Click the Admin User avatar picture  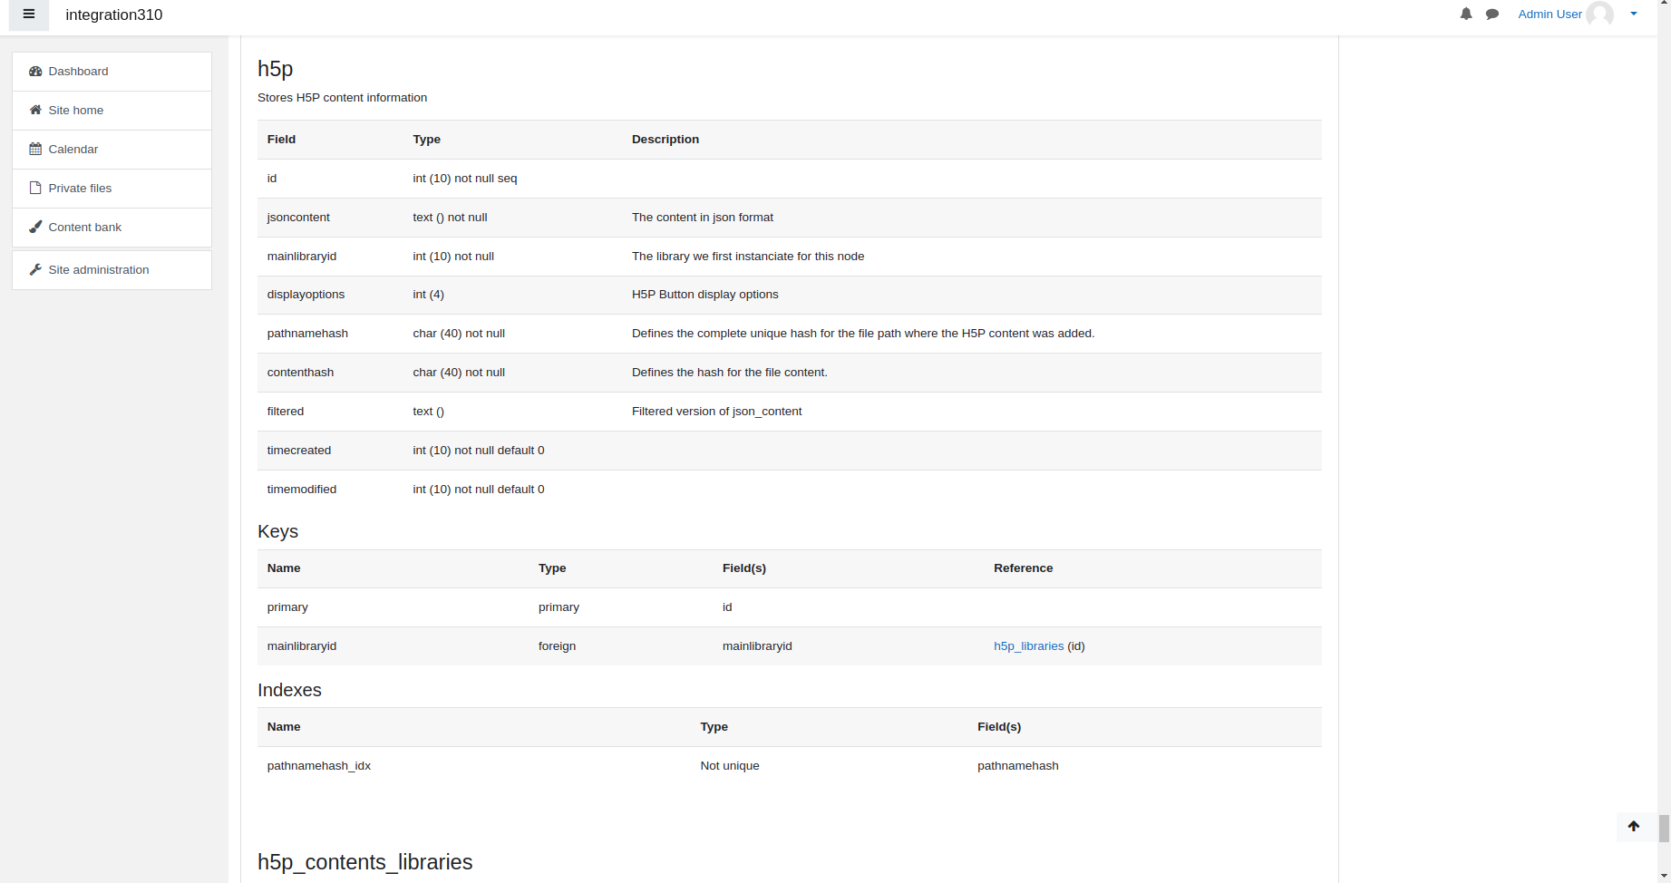click(x=1600, y=14)
